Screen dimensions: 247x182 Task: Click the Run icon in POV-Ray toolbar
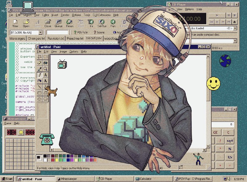tap(113, 24)
